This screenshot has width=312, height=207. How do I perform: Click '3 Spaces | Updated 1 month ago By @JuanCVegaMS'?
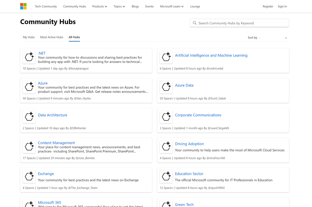(194, 128)
